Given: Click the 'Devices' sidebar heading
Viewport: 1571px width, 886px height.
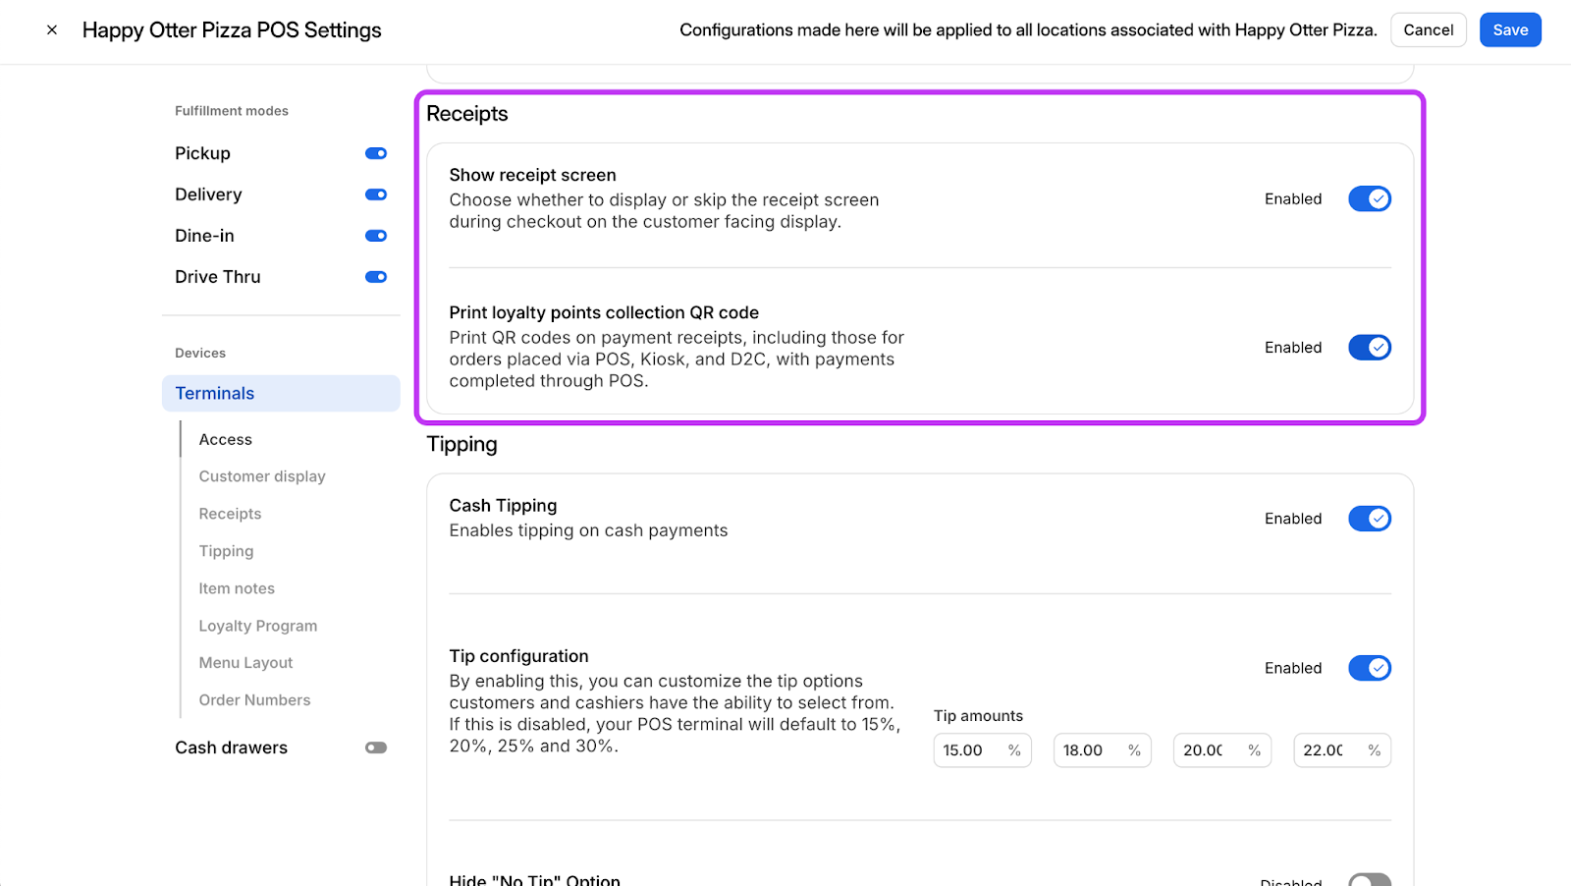Looking at the screenshot, I should point(200,353).
